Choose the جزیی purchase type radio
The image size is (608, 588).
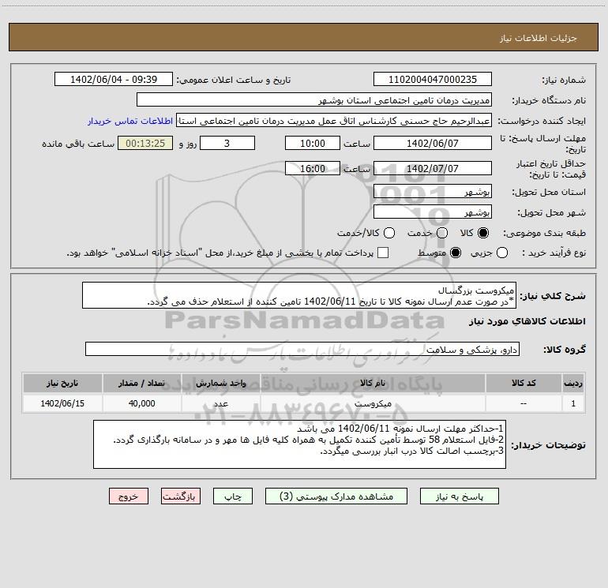coord(502,253)
